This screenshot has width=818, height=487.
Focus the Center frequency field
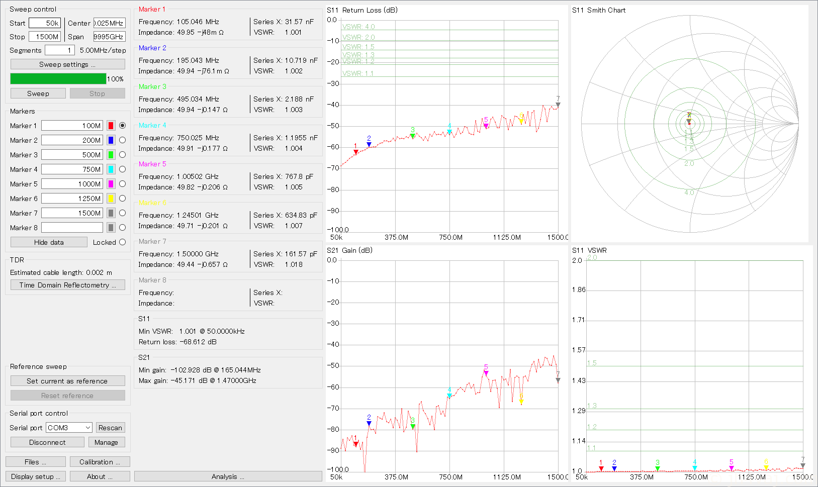click(109, 23)
